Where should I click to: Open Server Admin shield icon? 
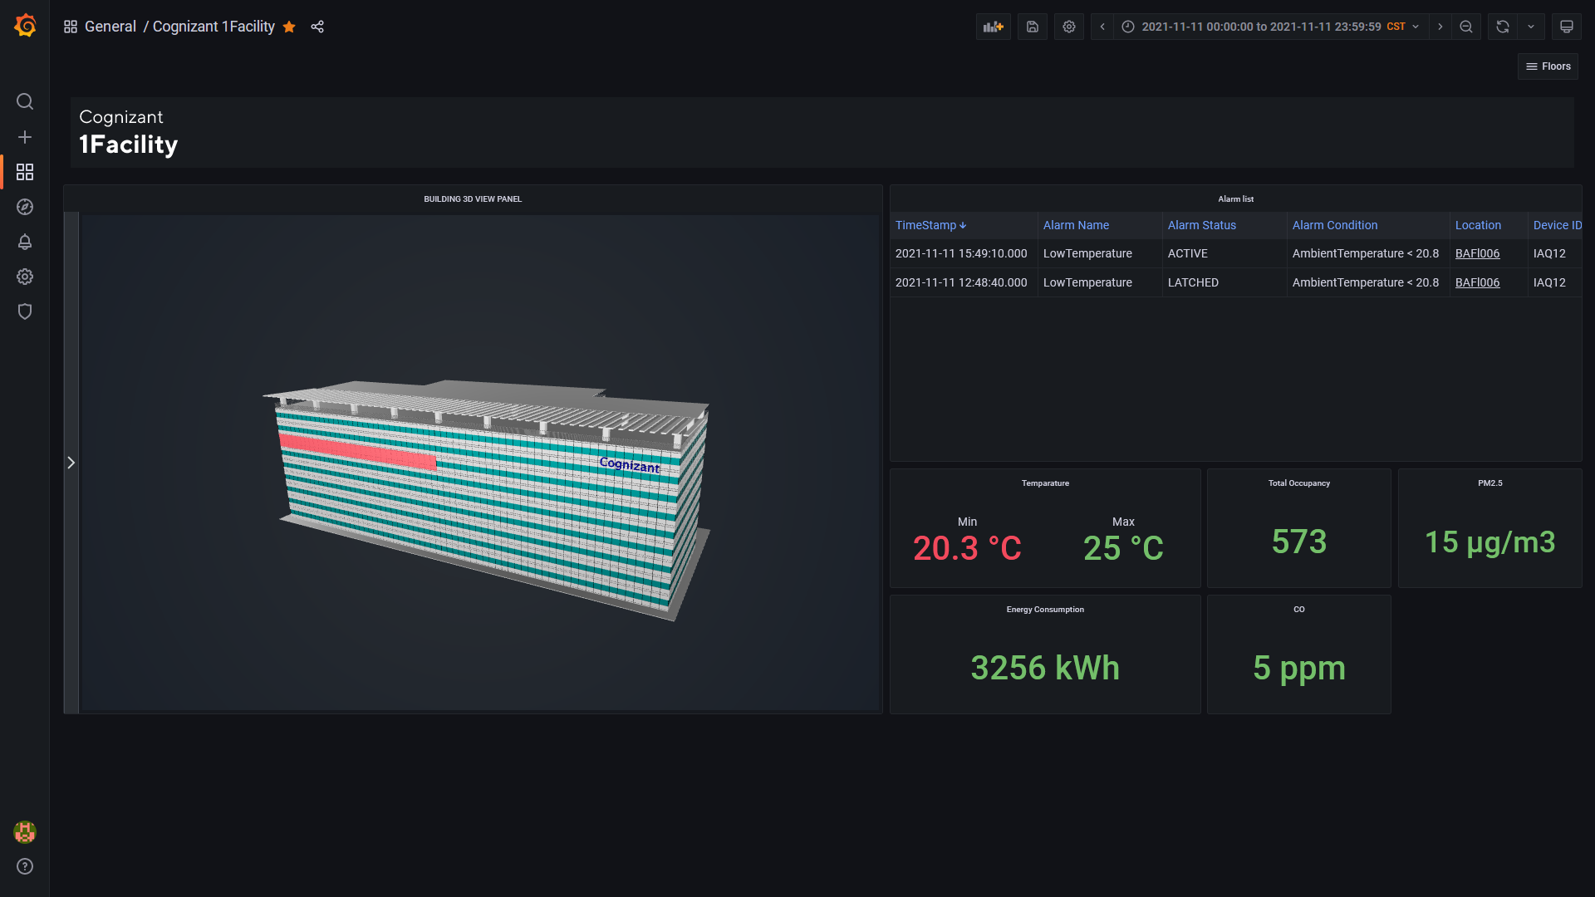pos(24,311)
